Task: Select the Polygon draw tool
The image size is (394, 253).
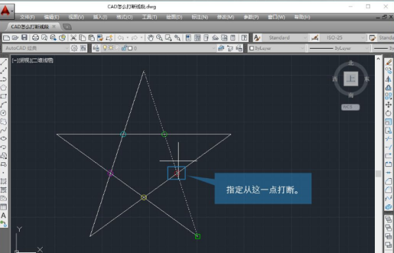Action: 3,87
